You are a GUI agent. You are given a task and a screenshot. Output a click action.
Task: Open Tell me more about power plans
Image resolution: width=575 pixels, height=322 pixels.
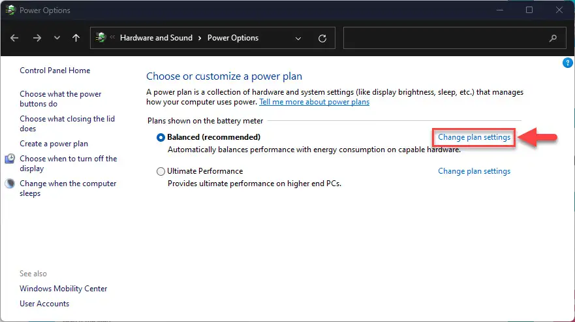tap(315, 102)
